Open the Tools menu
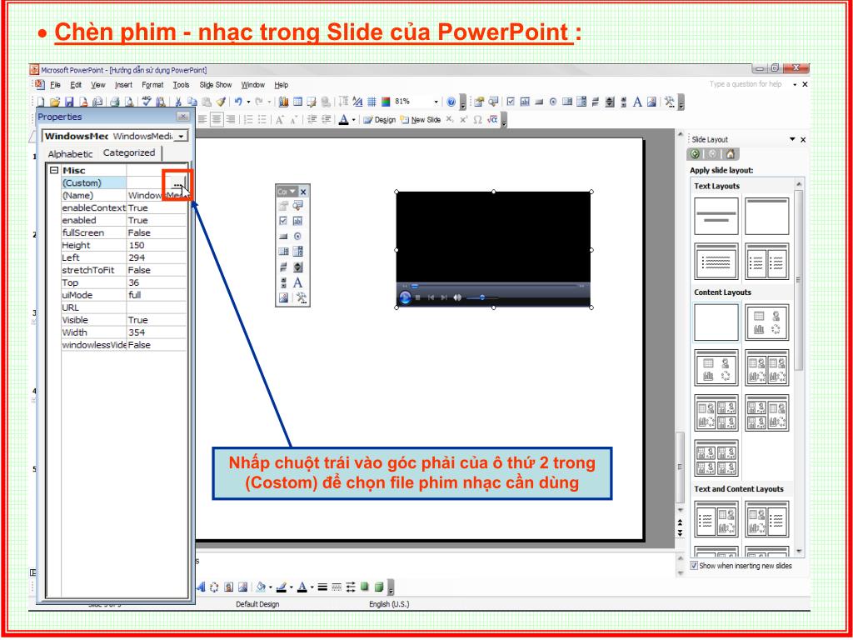Image resolution: width=853 pixels, height=640 pixels. coord(181,85)
